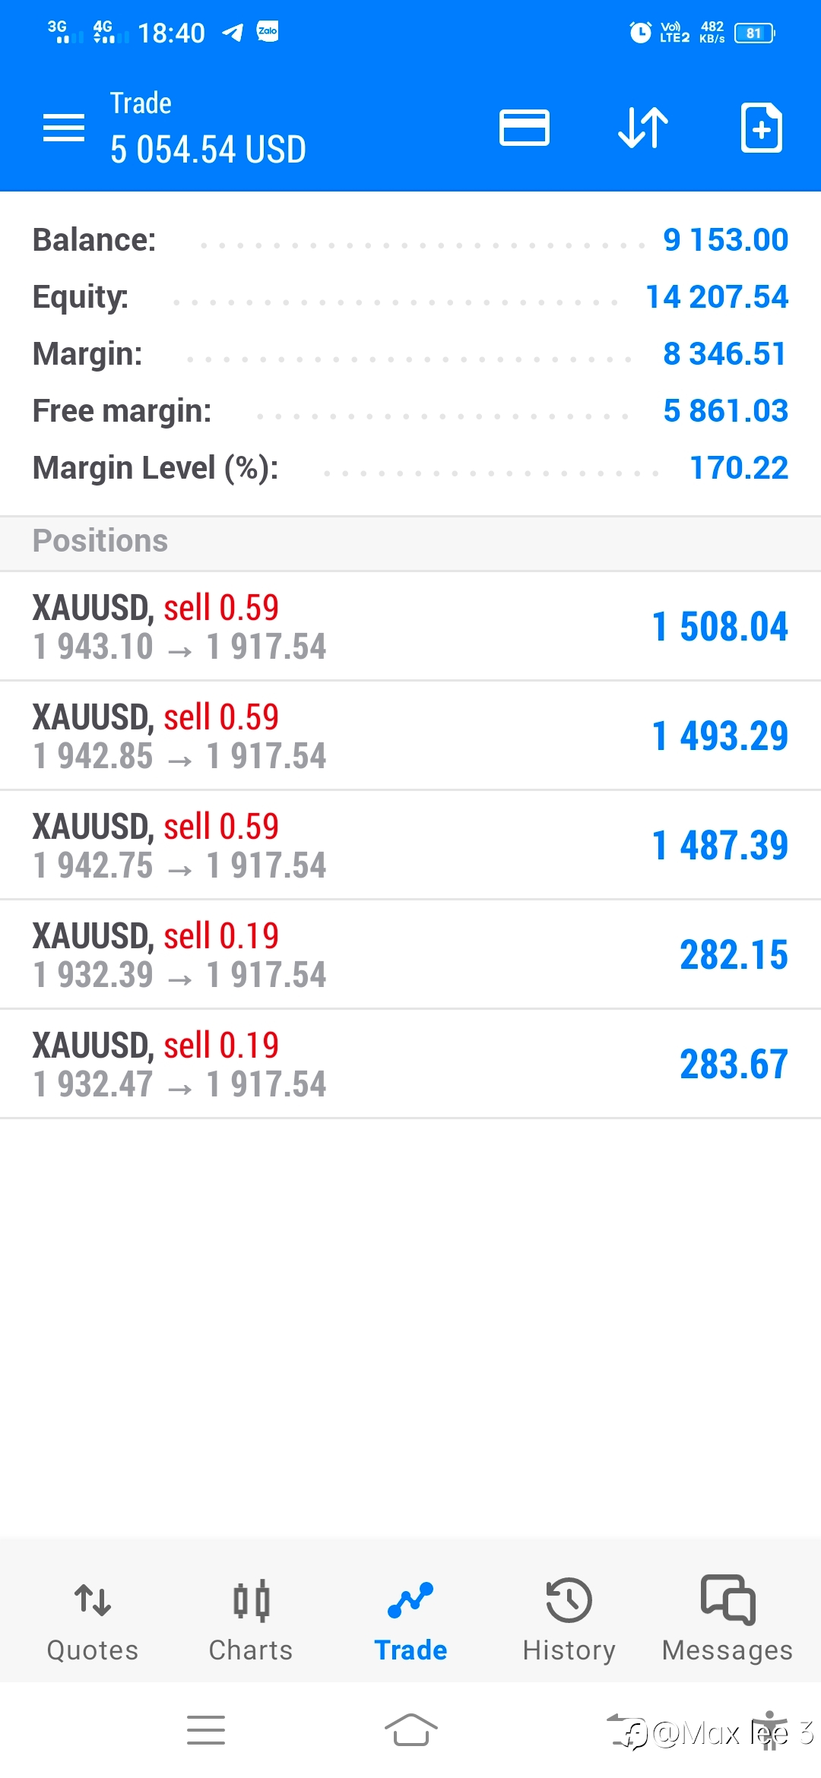The width and height of the screenshot is (821, 1778).
Task: Tap the Android home navigation button
Action: (x=411, y=1730)
